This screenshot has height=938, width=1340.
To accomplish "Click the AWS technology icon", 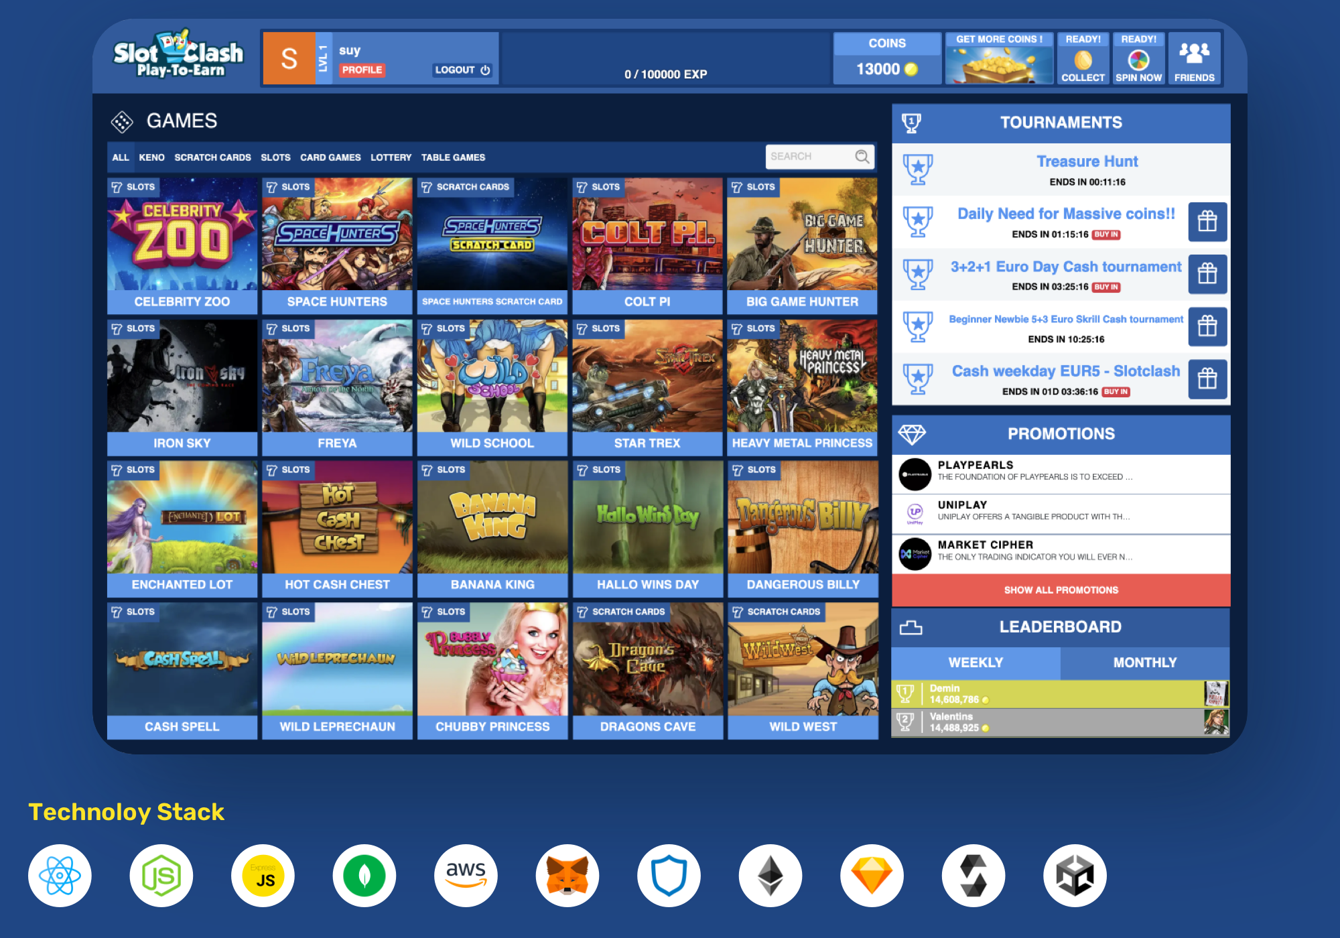I will [466, 876].
